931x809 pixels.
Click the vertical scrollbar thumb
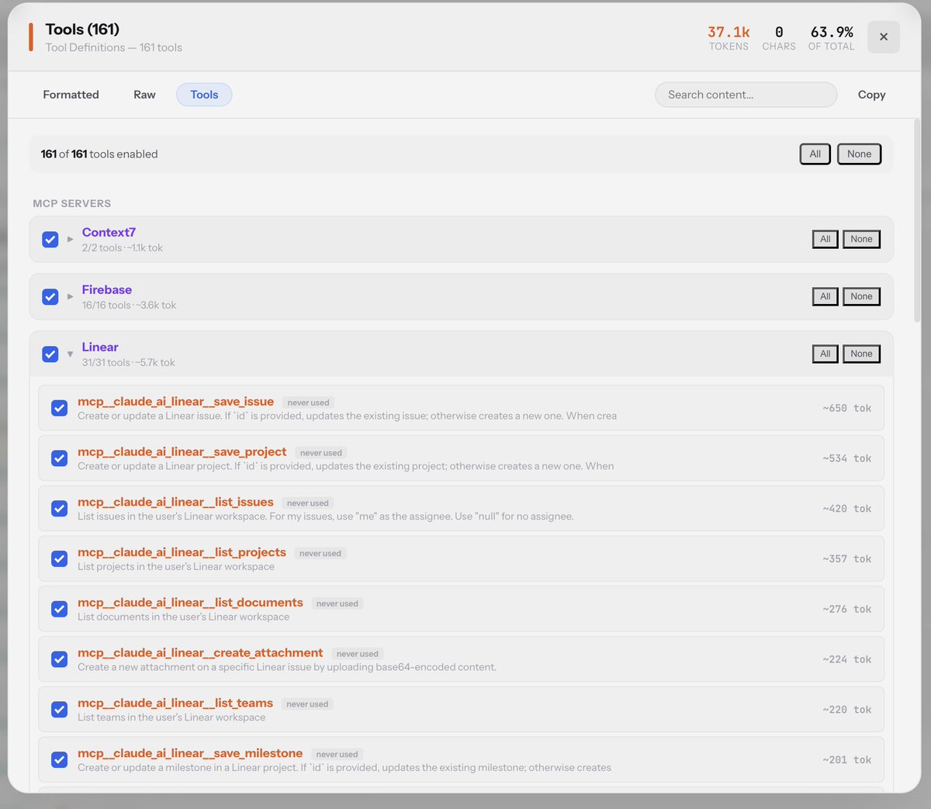(917, 221)
